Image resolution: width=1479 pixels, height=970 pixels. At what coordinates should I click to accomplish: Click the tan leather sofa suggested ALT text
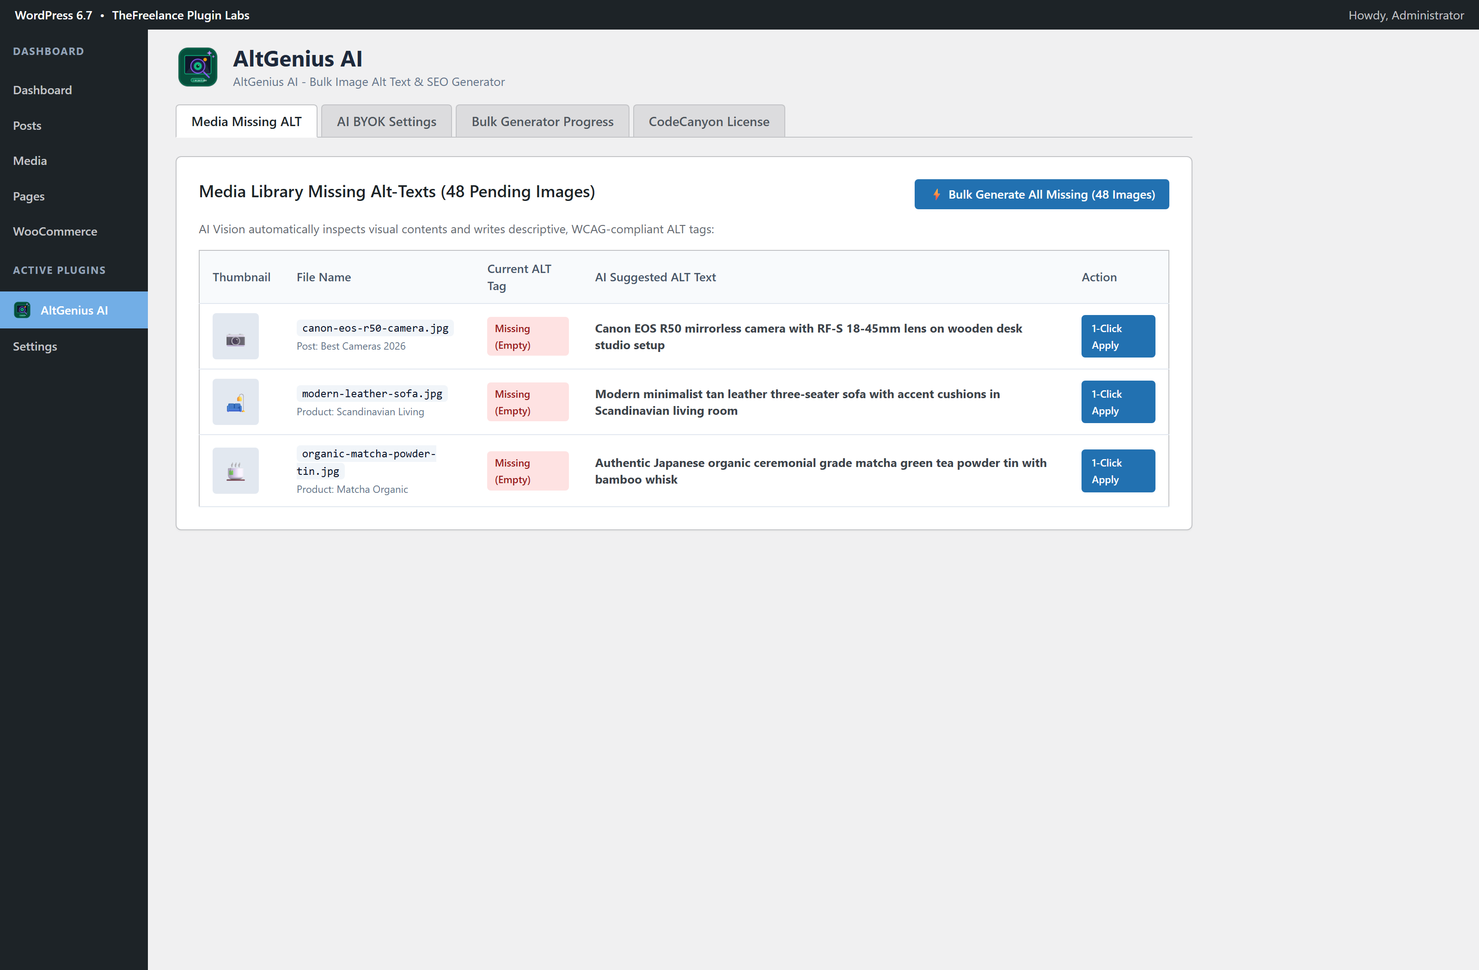coord(797,402)
